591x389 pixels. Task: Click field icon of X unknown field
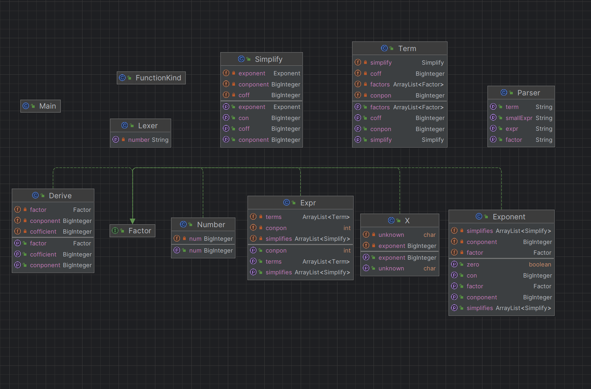366,234
